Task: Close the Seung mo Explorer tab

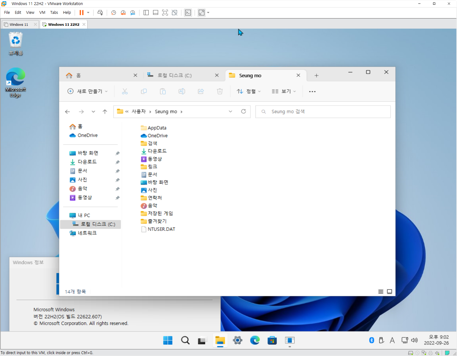Action: coord(298,75)
